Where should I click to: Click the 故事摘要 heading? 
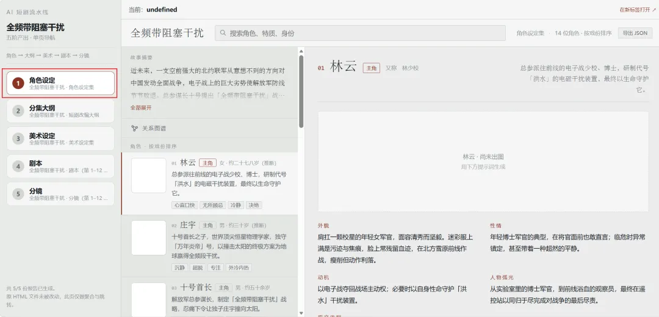[x=141, y=57]
